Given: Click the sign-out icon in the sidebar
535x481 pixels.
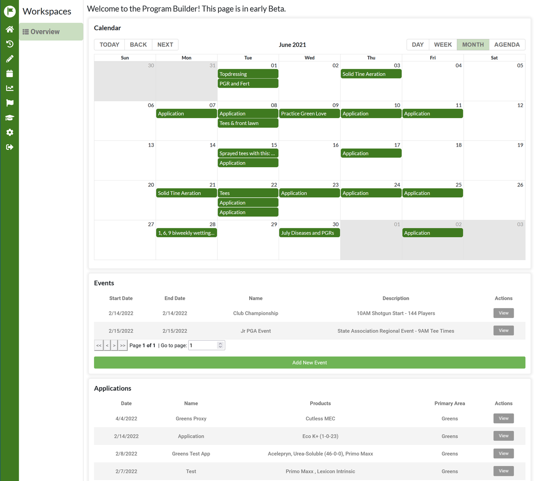Looking at the screenshot, I should (x=10, y=147).
